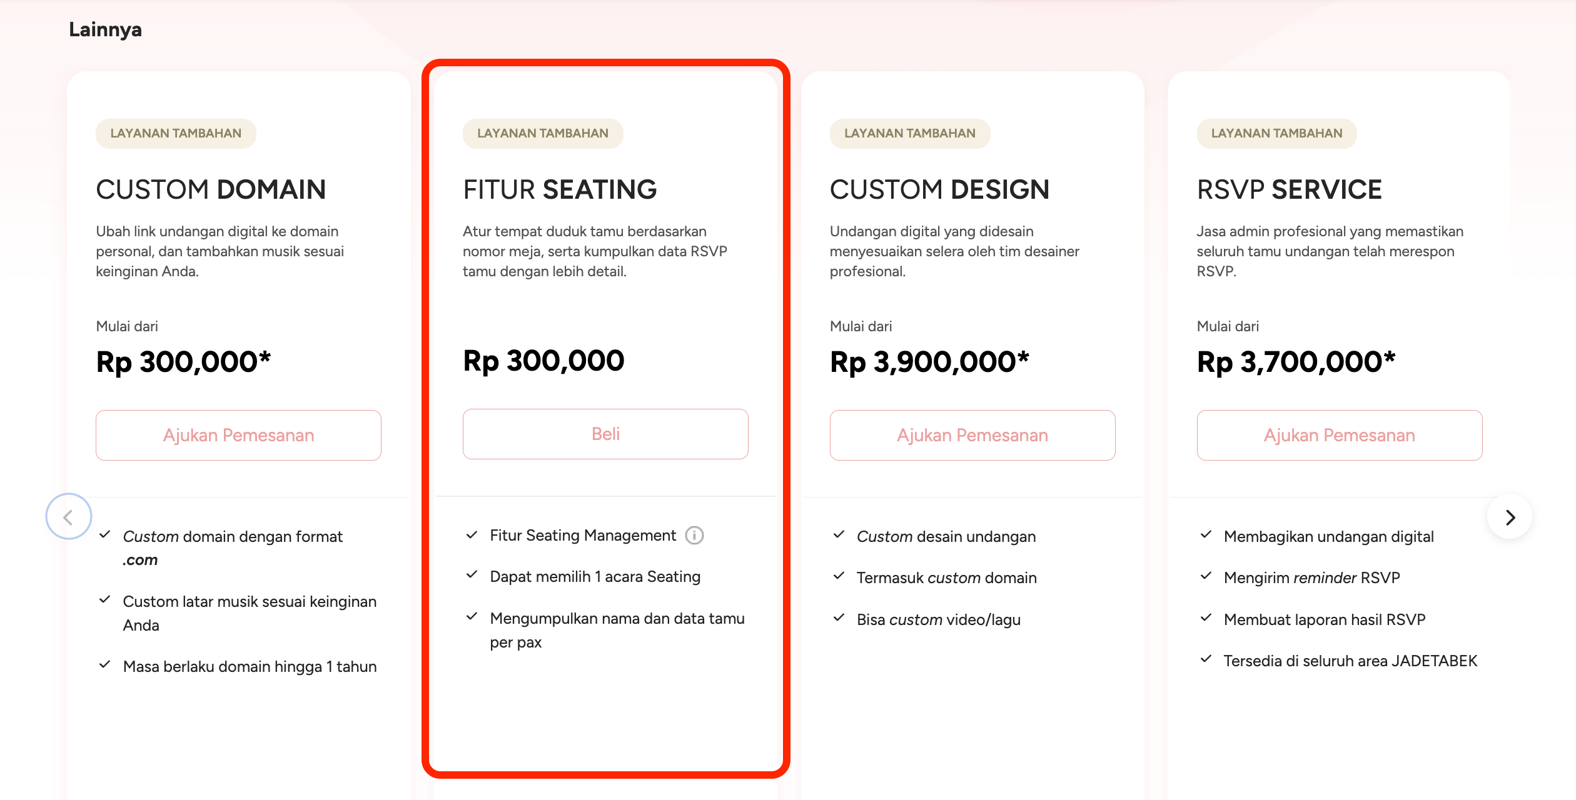This screenshot has height=800, width=1576.
Task: Click the Beli button
Action: (605, 434)
